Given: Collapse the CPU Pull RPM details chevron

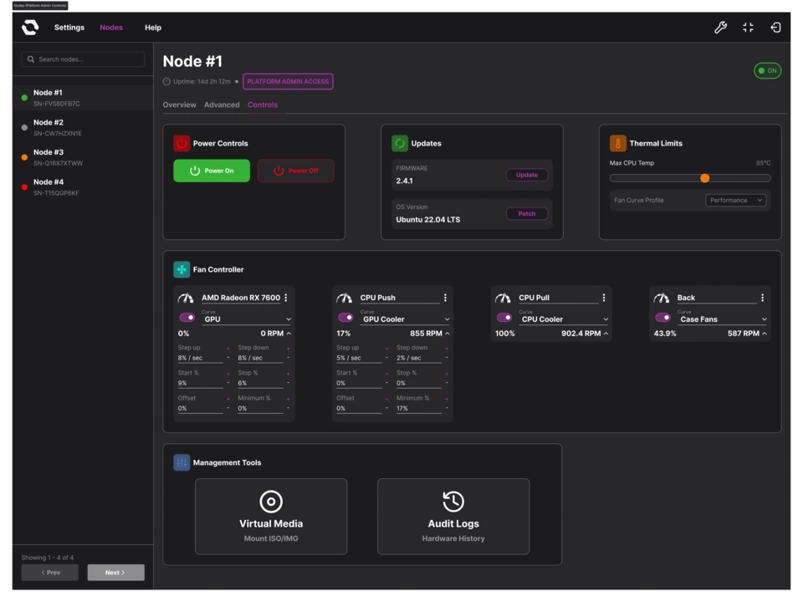Looking at the screenshot, I should [606, 333].
